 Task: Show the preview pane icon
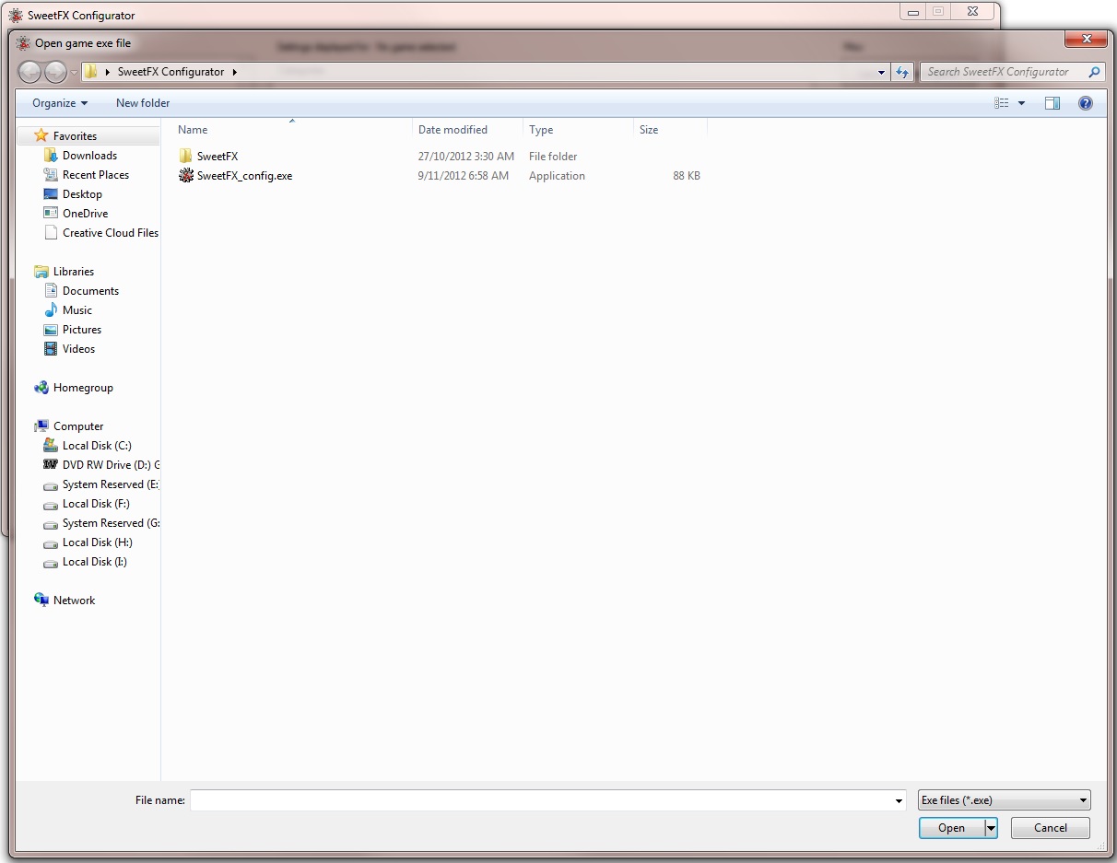(1052, 103)
